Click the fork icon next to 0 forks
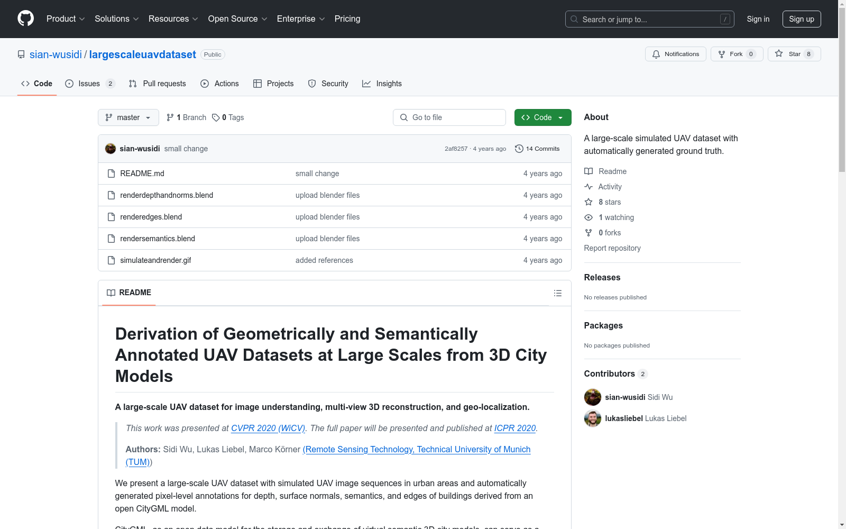Image resolution: width=846 pixels, height=529 pixels. tap(588, 233)
